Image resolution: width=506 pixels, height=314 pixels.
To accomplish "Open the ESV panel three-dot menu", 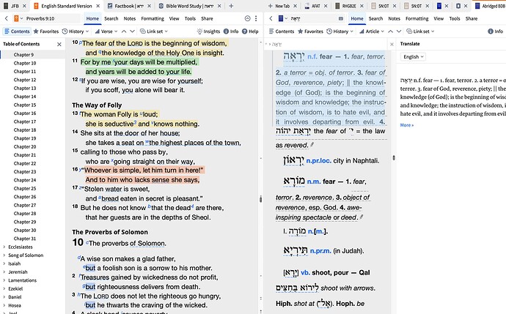I will (256, 19).
